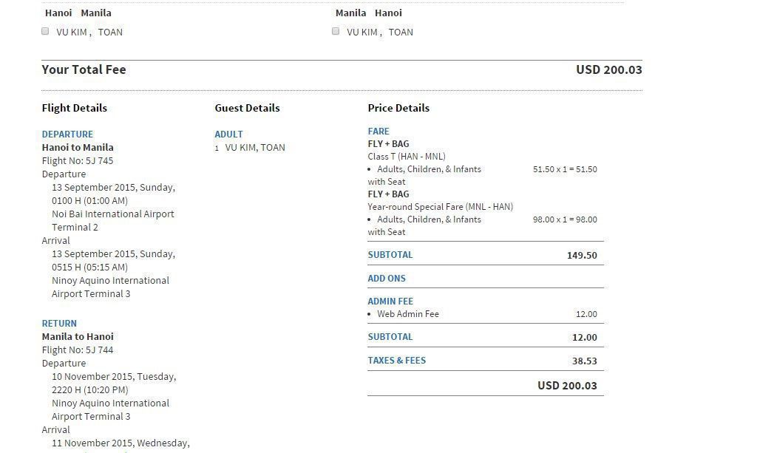The image size is (757, 453).
Task: Click Flight No: 5J 745 text
Action: (x=78, y=160)
